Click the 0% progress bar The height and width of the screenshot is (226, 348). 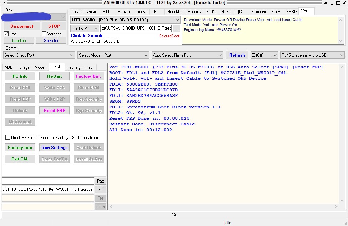174,215
